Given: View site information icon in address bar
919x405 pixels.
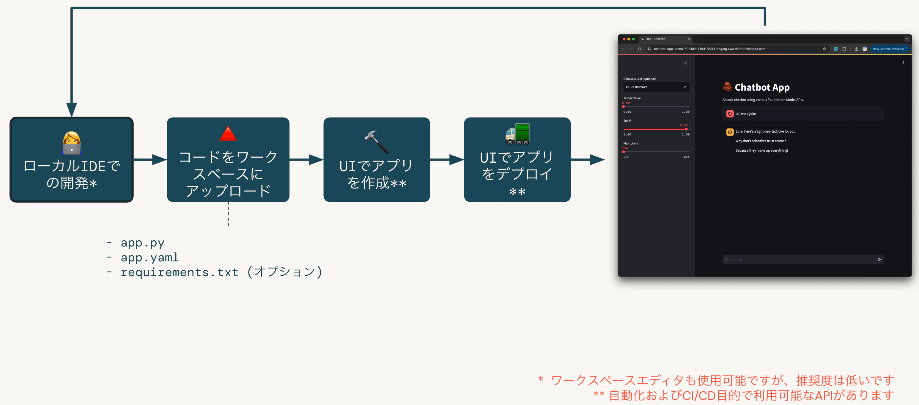Looking at the screenshot, I should pyautogui.click(x=649, y=49).
